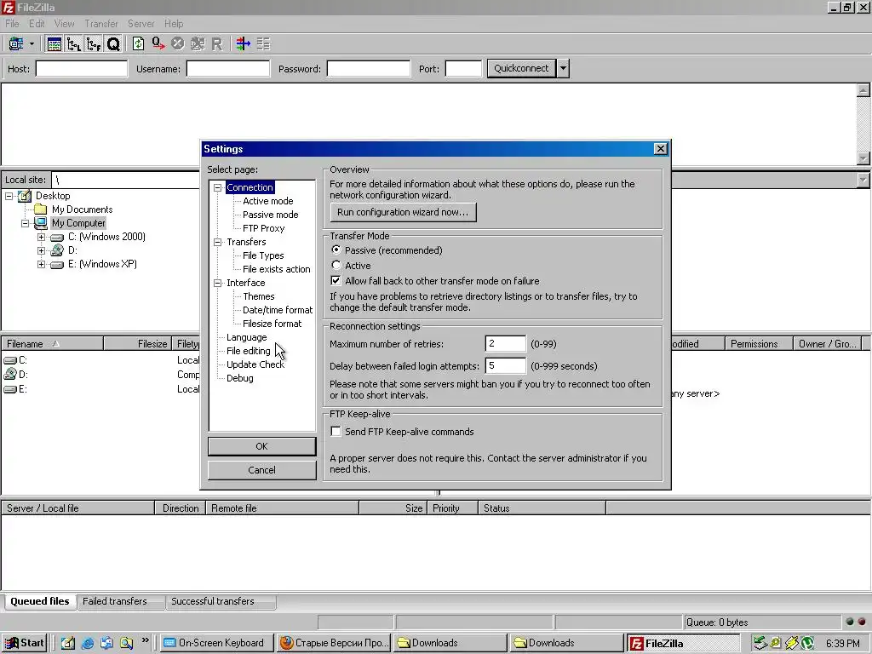
Task: Click the Maximum number of retries field
Action: tap(505, 344)
